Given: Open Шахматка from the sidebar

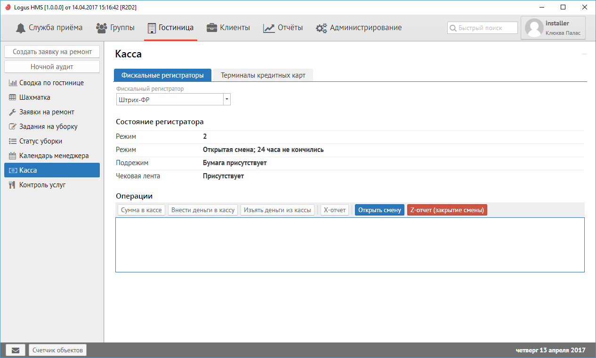Looking at the screenshot, I should tap(34, 97).
